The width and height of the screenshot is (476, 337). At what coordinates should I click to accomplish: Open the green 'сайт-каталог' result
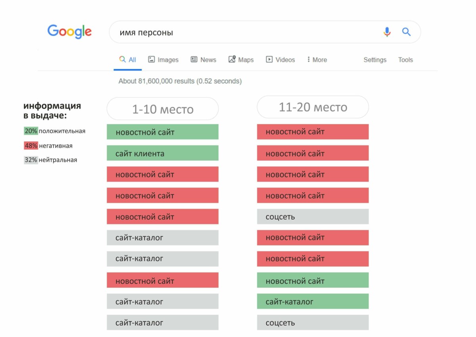click(313, 302)
